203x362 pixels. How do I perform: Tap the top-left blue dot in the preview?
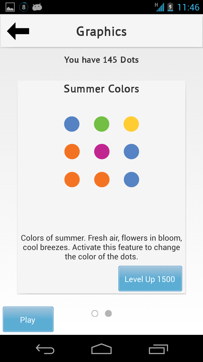(72, 124)
